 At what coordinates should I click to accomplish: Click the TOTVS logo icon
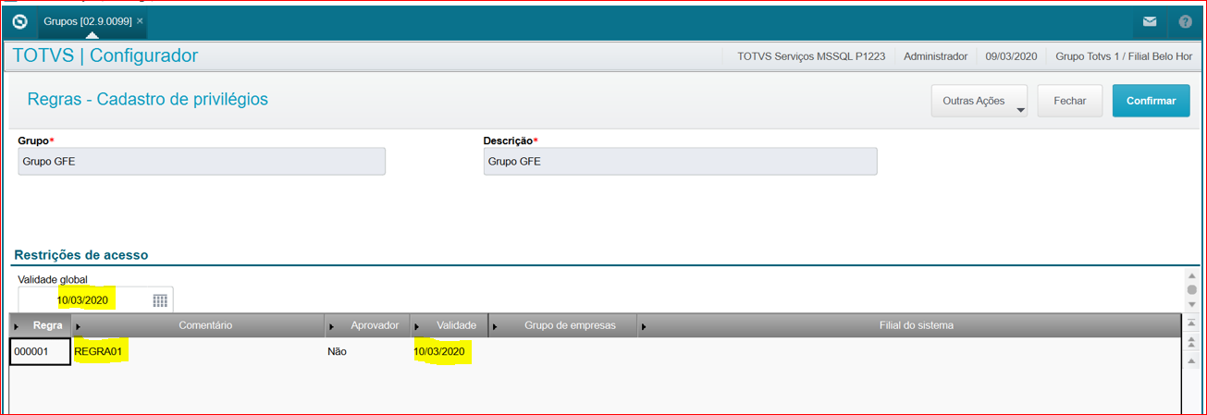20,20
